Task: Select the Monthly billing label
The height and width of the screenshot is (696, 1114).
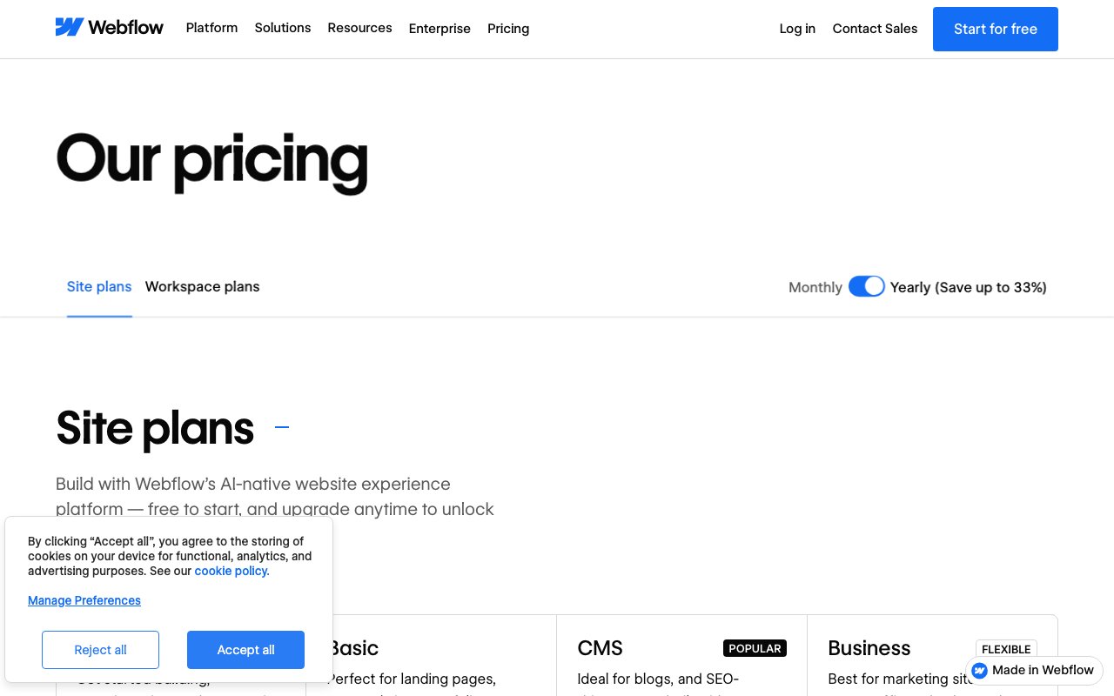Action: click(x=815, y=287)
